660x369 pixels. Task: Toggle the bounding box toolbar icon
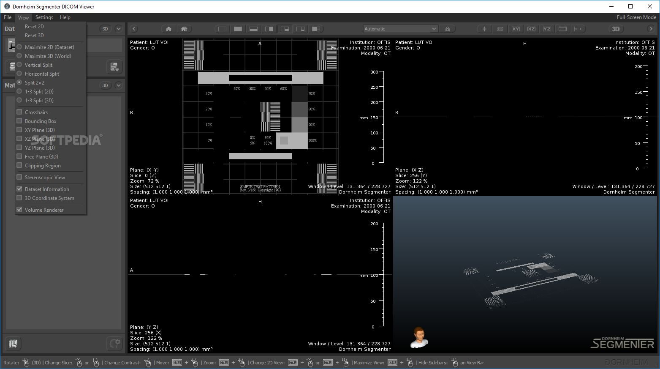(500, 29)
